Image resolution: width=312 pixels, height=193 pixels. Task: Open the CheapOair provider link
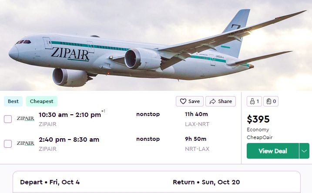click(258, 136)
